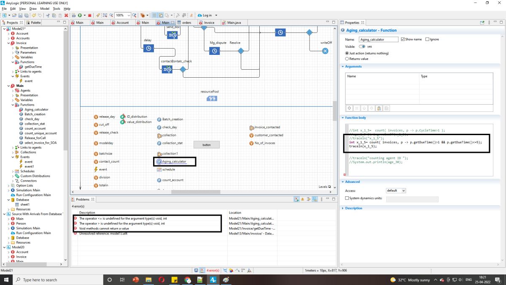This screenshot has height=285, width=506.
Task: Click the Name field containing Aging_calculator
Action: click(378, 39)
